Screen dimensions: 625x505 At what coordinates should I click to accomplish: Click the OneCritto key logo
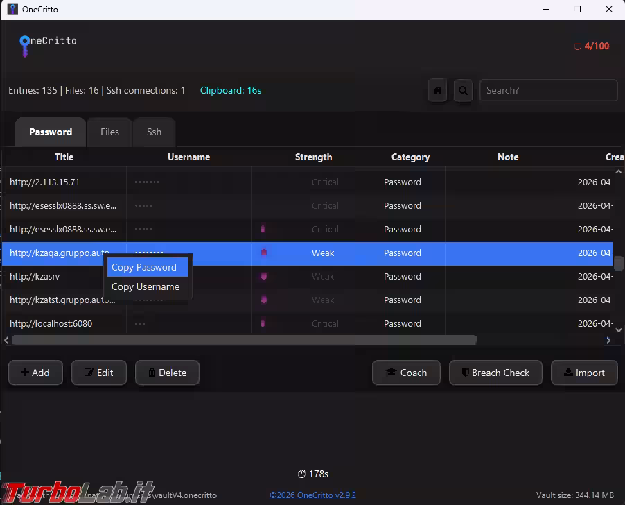point(25,45)
